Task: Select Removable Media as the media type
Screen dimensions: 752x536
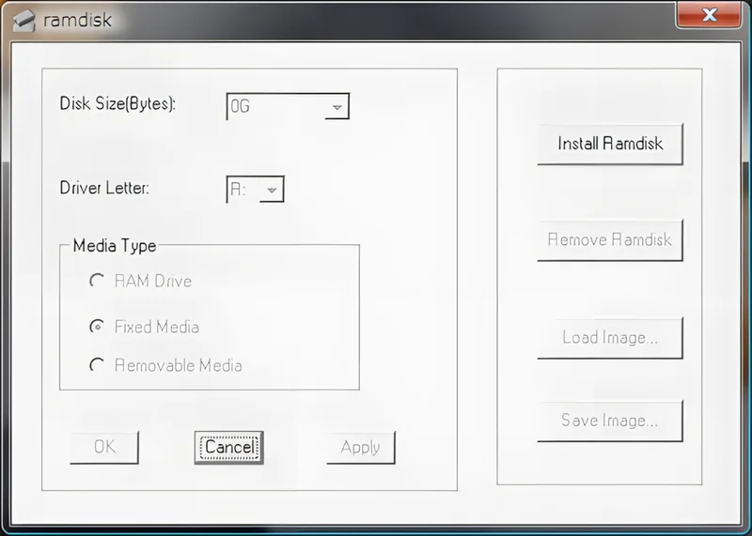Action: pyautogui.click(x=96, y=365)
